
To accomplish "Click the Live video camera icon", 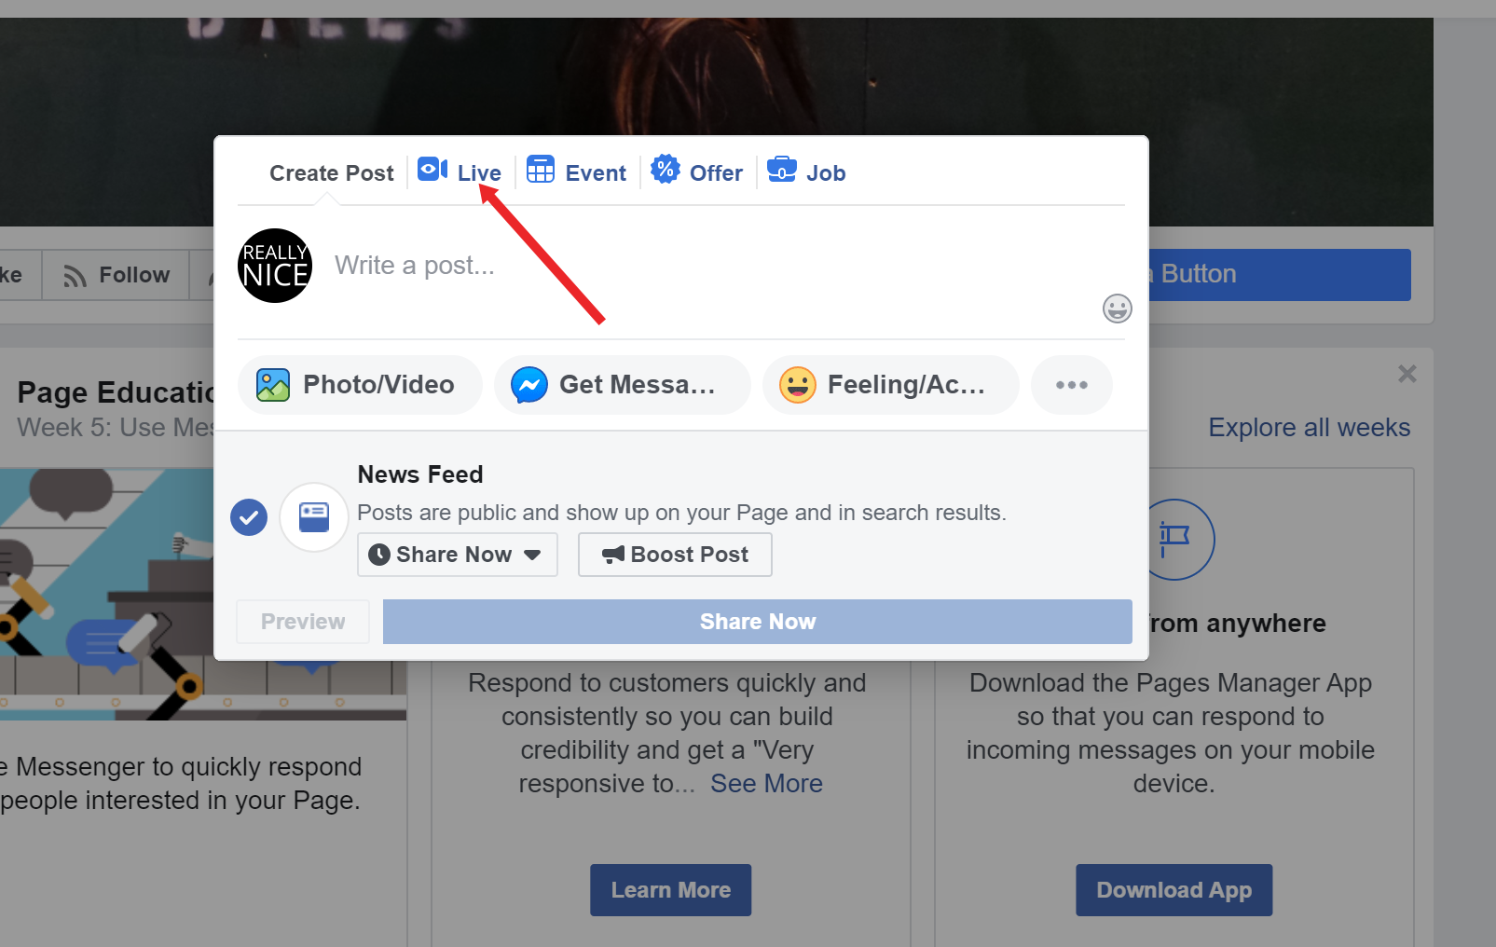I will click(x=432, y=170).
